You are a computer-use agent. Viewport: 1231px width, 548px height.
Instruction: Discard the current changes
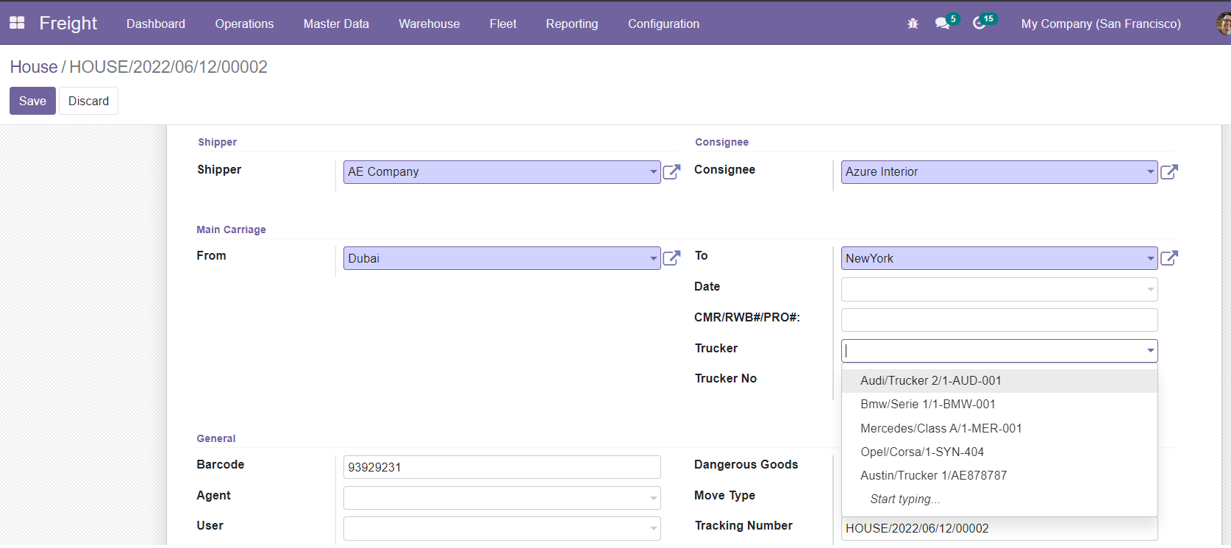[88, 101]
